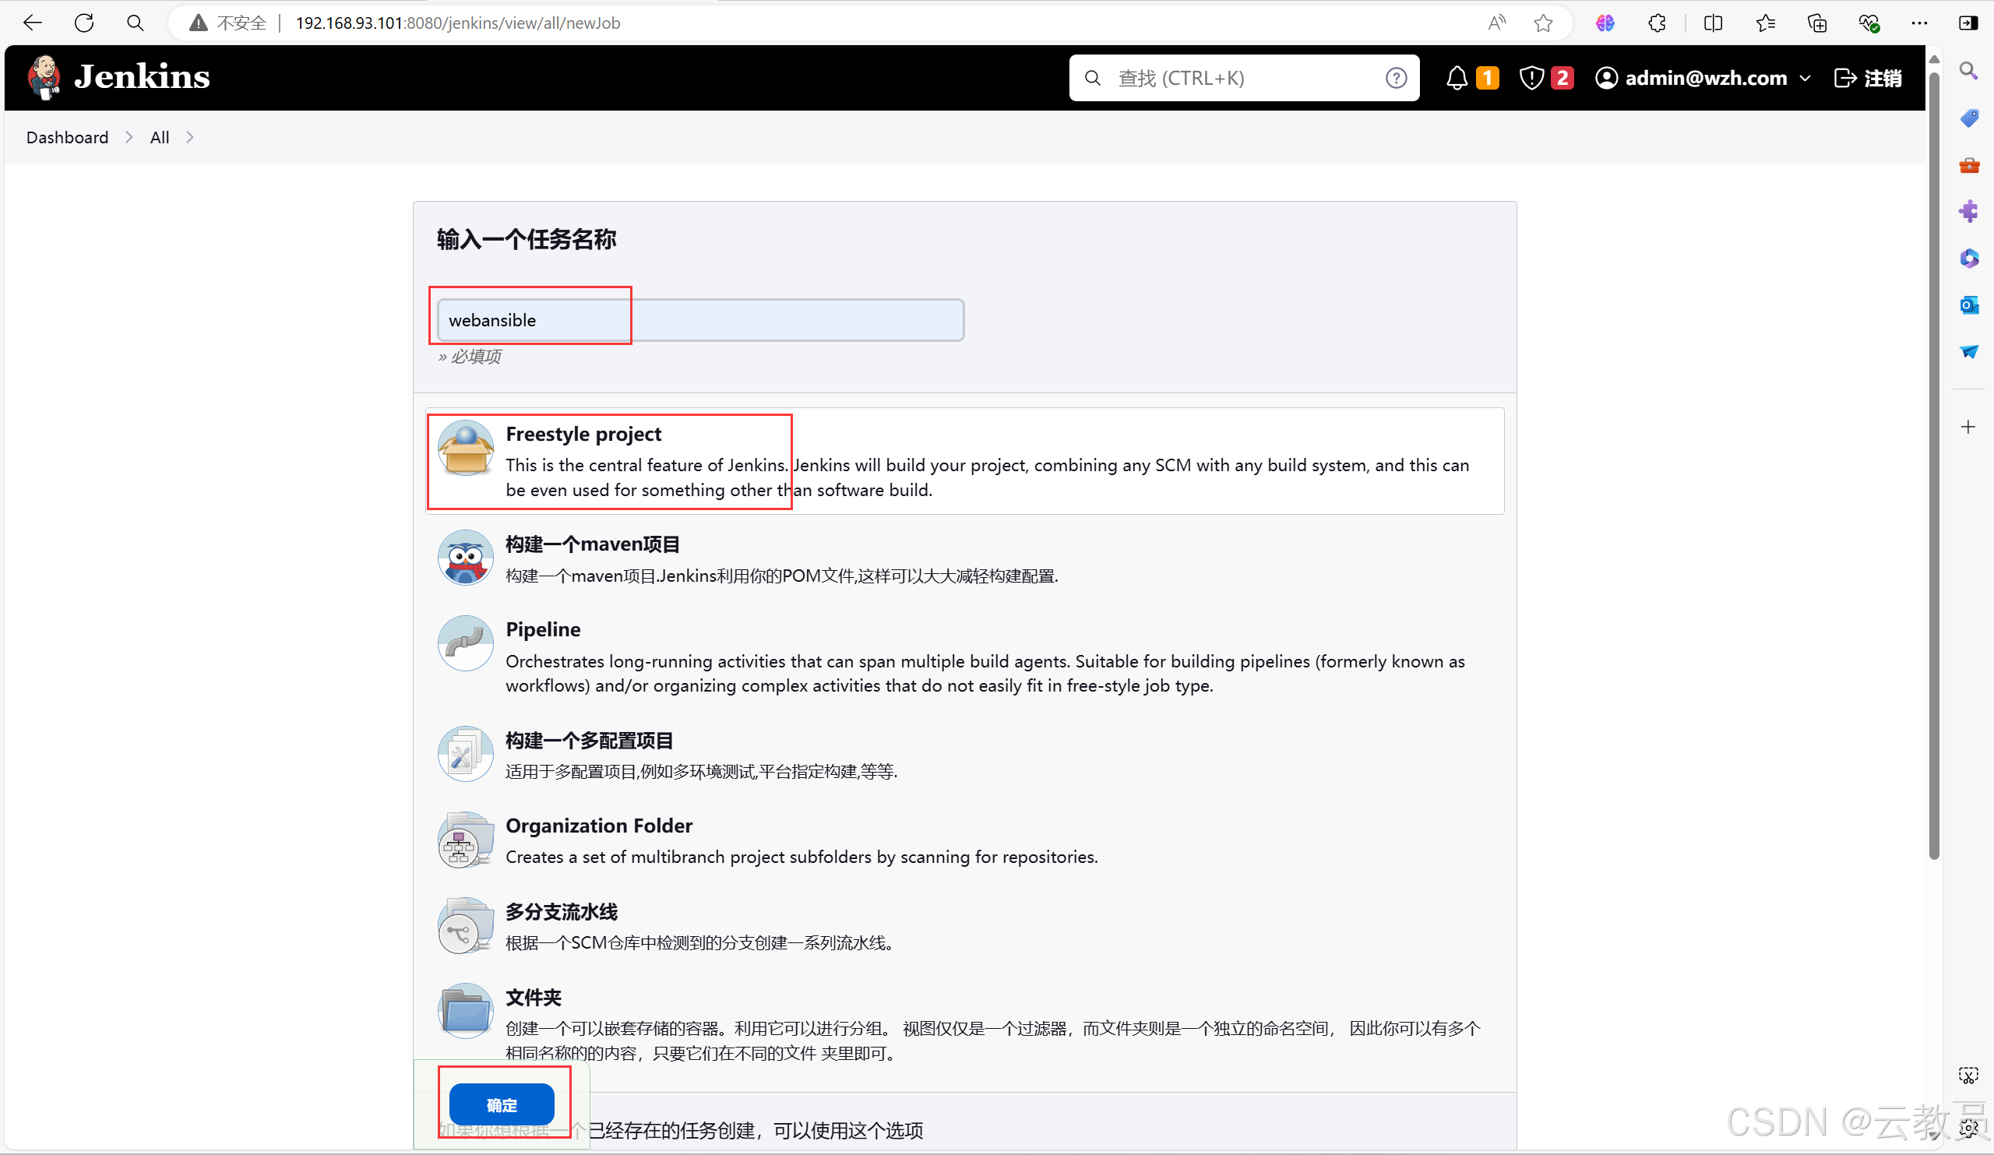This screenshot has width=1994, height=1155.
Task: Click the multibranch pipeline icon
Action: (x=465, y=925)
